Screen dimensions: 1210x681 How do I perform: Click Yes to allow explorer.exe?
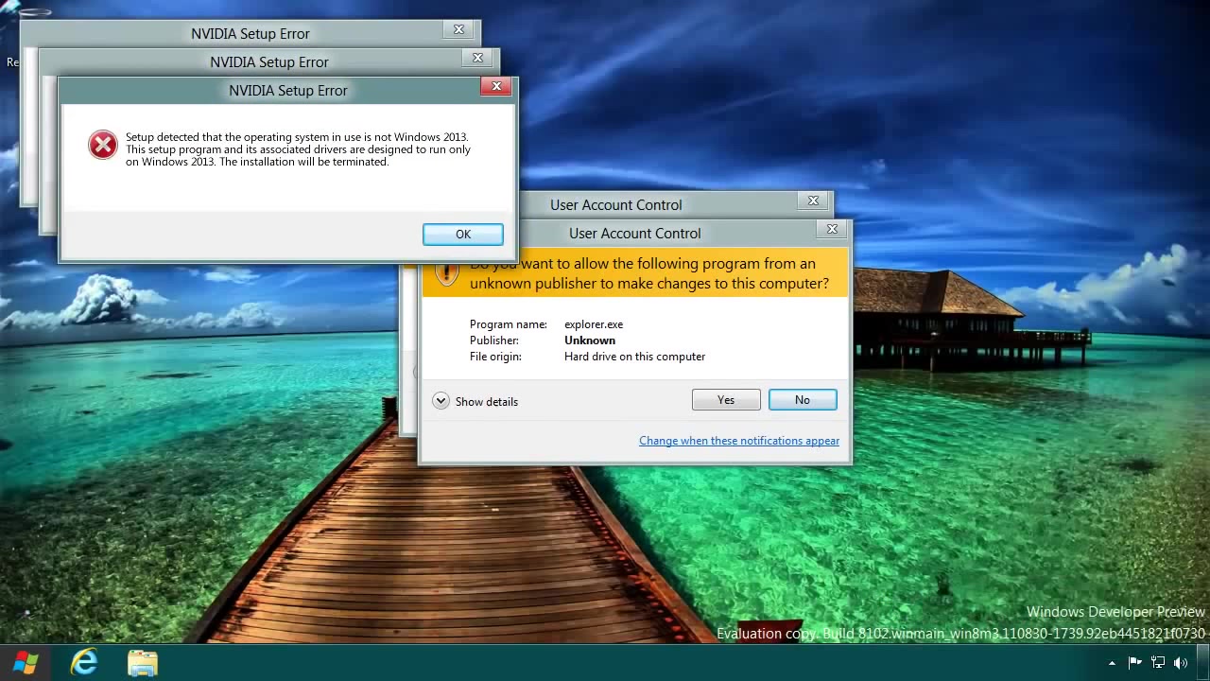(725, 400)
